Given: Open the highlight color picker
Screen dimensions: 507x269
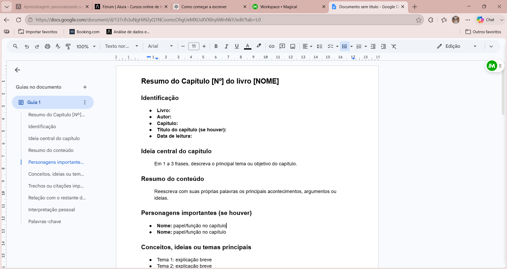Looking at the screenshot, I should (x=259, y=46).
